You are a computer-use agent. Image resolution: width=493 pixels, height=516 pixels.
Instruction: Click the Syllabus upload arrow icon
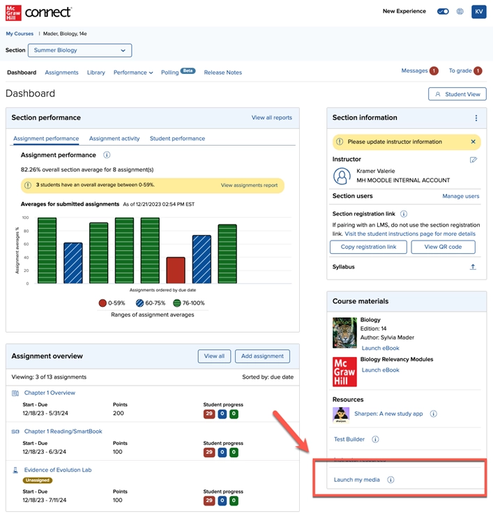(473, 267)
